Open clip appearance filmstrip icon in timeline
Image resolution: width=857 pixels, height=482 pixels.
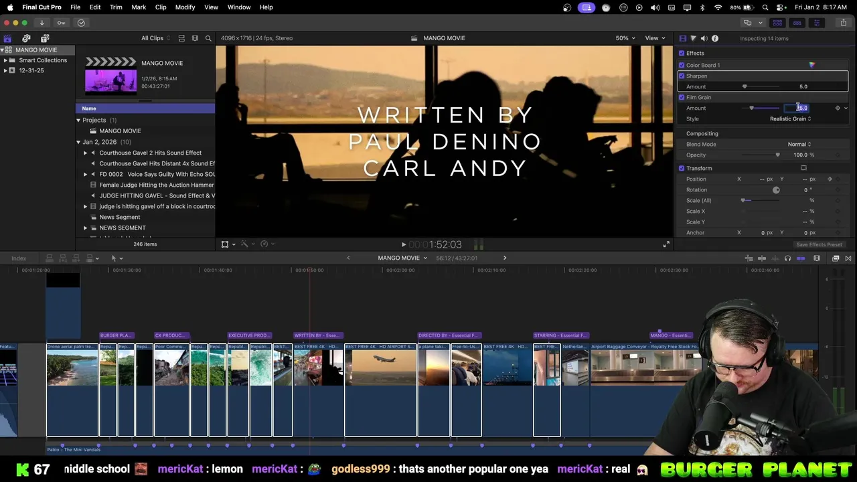click(816, 258)
